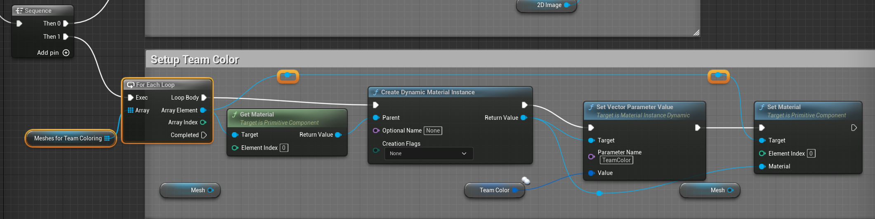This screenshot has height=219, width=875.
Task: Select the Mesh variable node below For Each Loop
Action: coord(190,190)
